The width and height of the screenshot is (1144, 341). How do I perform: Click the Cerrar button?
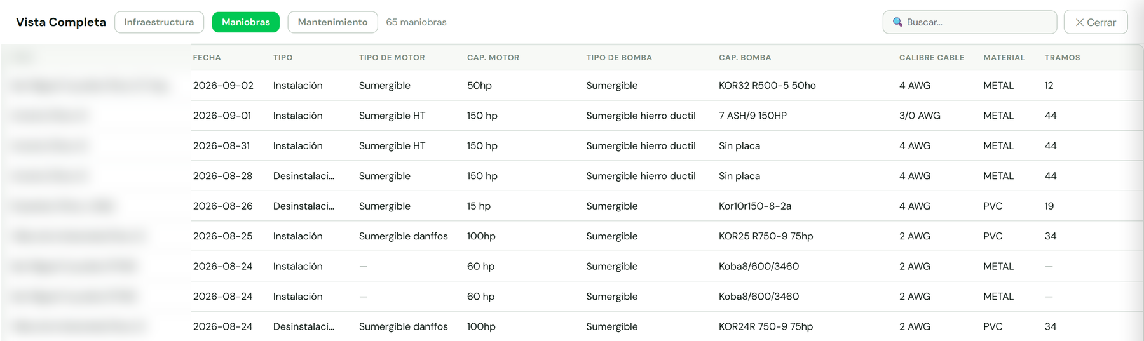[1095, 22]
